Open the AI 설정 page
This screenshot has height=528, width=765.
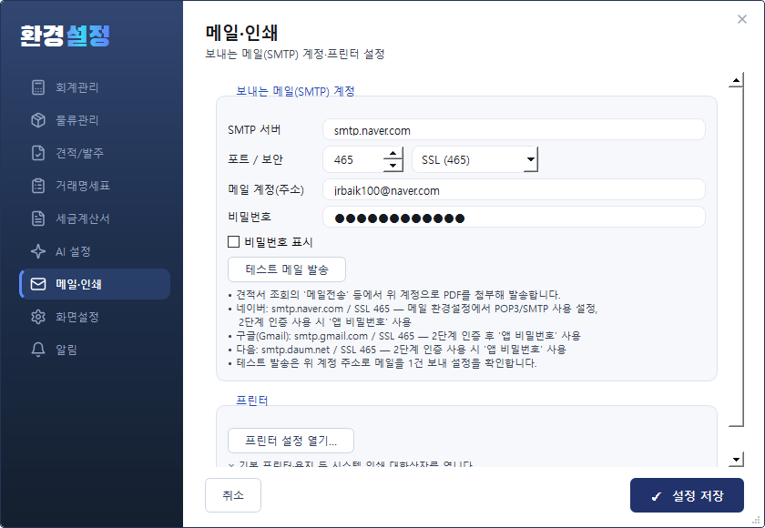pos(95,251)
